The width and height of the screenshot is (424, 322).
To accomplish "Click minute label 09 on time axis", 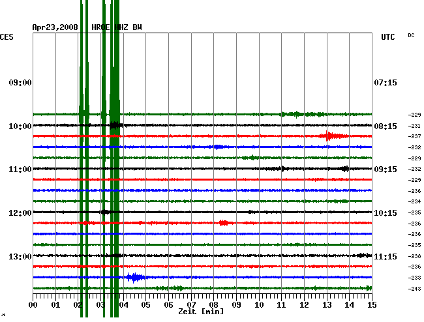I will 236,305.
